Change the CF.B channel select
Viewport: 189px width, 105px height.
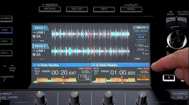click(x=141, y=37)
